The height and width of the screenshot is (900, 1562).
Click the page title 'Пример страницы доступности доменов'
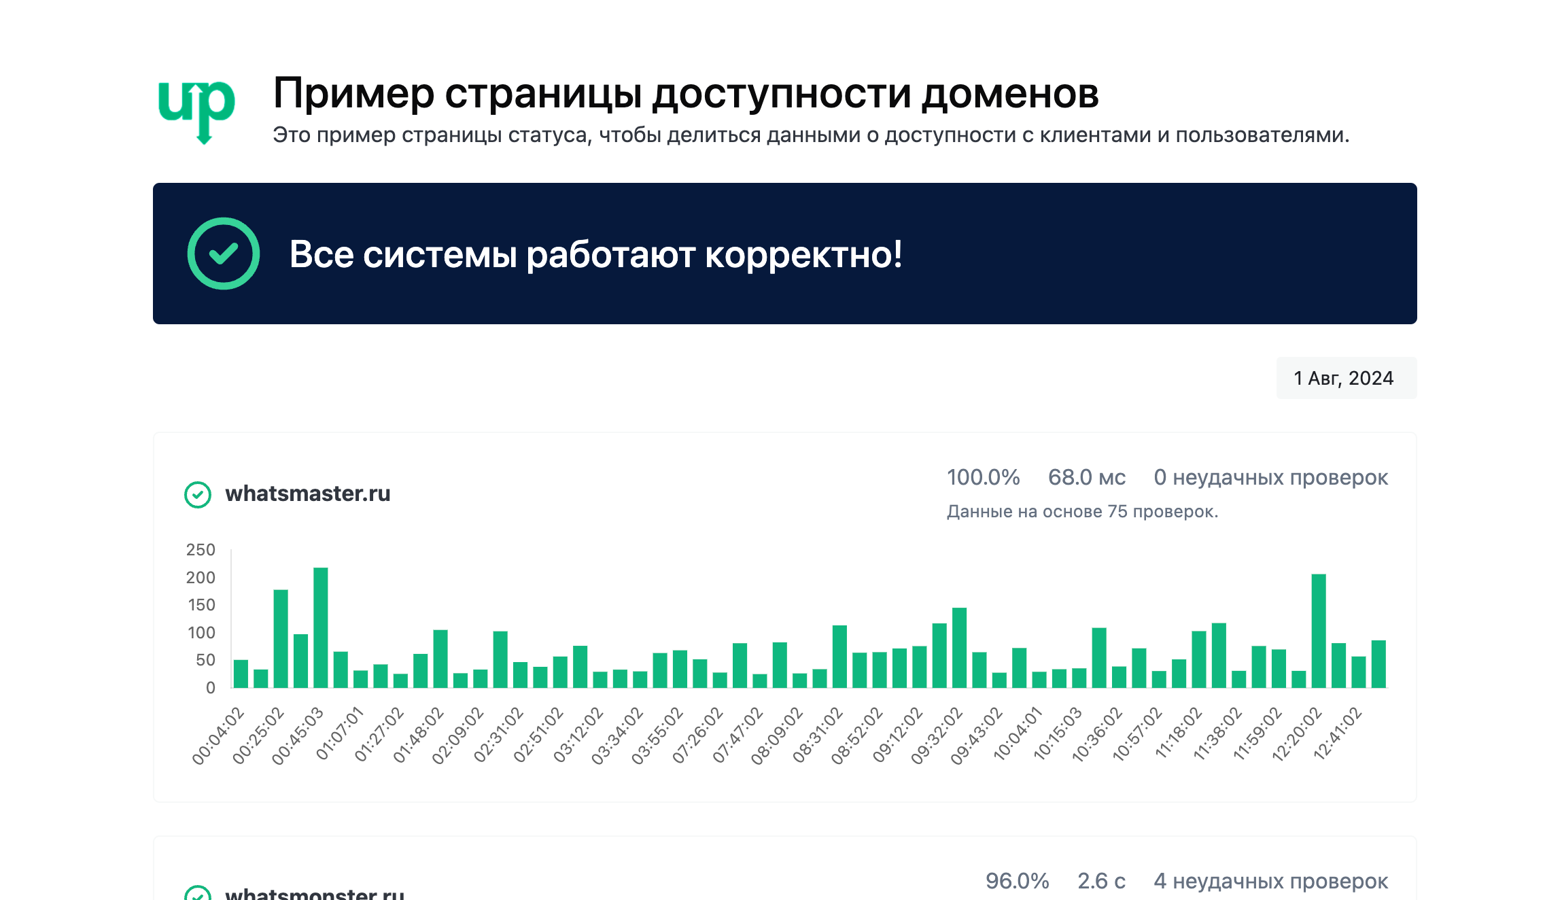coord(685,93)
